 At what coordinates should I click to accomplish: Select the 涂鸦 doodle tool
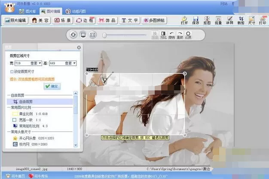pos(229,21)
